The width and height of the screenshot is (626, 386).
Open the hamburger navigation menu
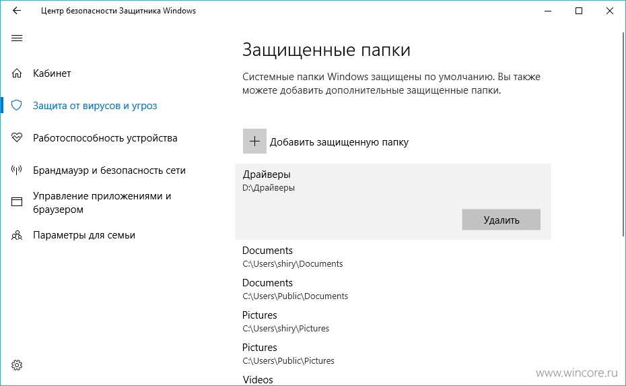click(17, 38)
